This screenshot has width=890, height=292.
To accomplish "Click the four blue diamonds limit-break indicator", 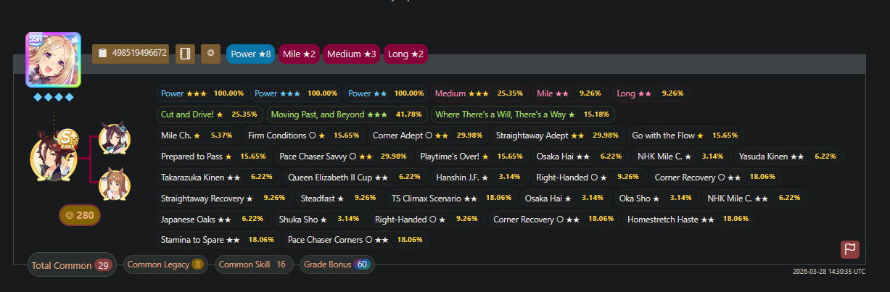I will tap(54, 97).
